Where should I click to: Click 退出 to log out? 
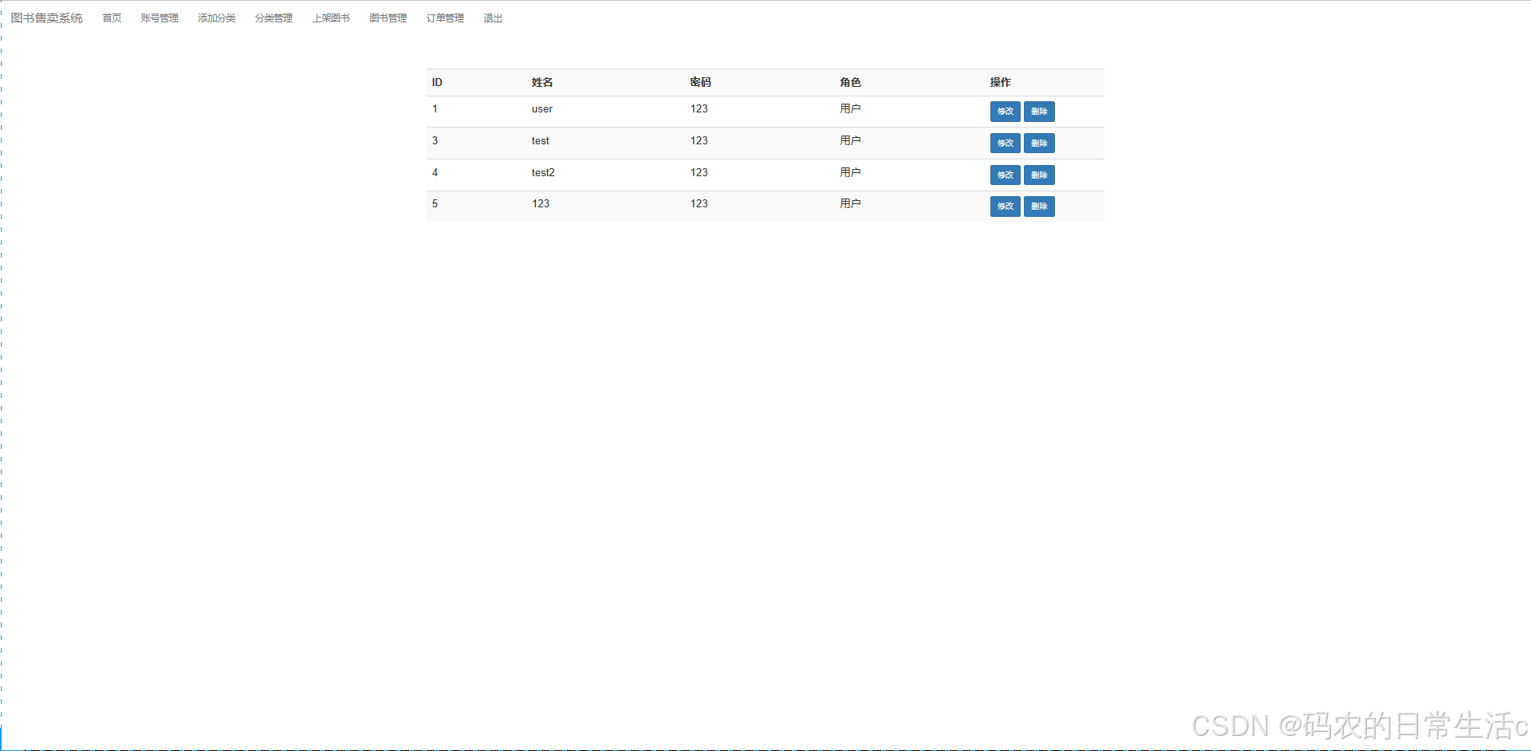coord(491,18)
